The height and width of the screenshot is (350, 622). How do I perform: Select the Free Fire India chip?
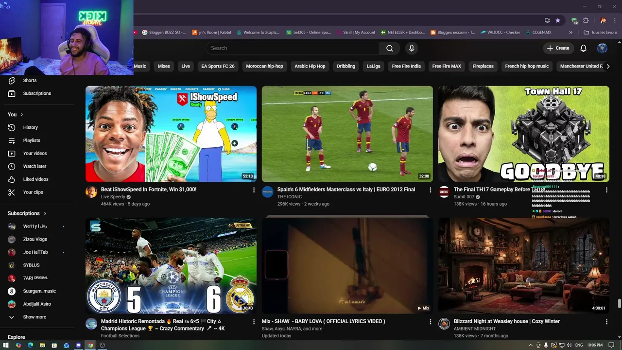[406, 66]
